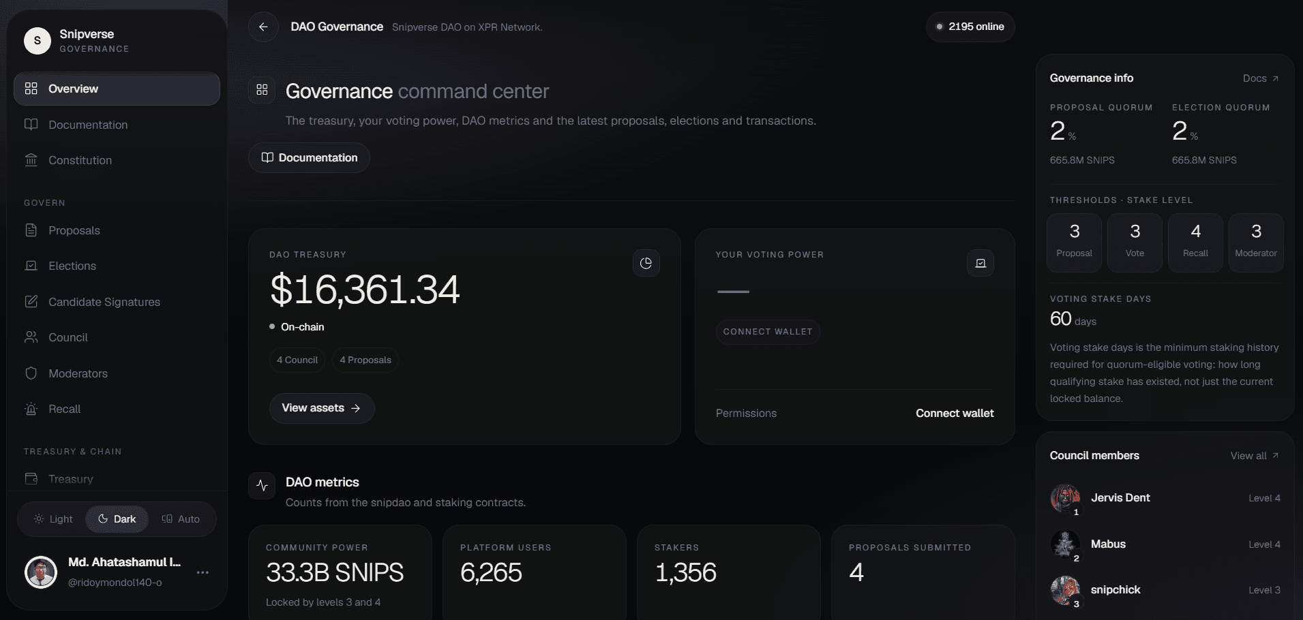Viewport: 1303px width, 620px height.
Task: Open the Council page
Action: [117, 337]
